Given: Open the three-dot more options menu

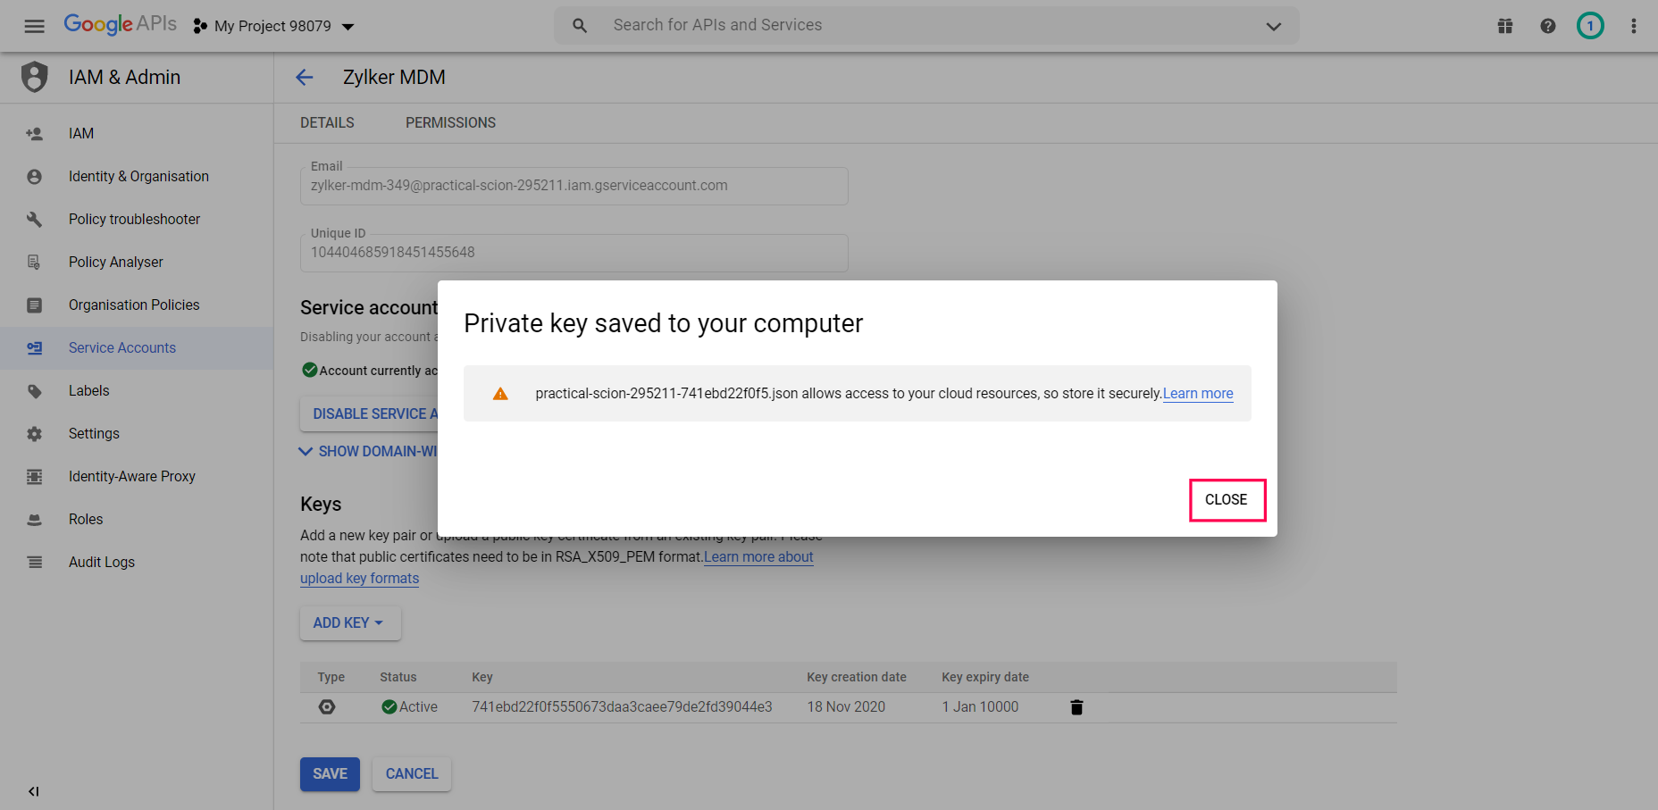Looking at the screenshot, I should point(1634,26).
